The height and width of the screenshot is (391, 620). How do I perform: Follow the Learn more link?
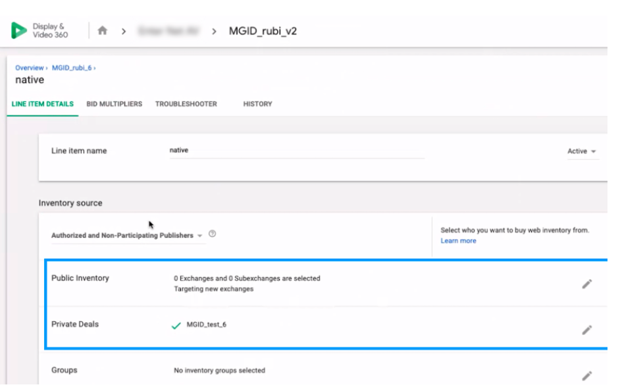click(458, 241)
